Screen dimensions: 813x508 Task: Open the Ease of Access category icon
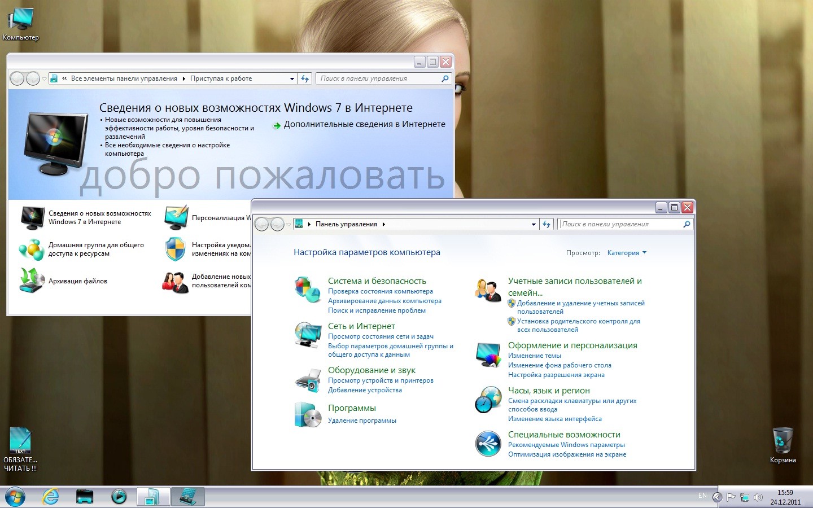tap(488, 444)
